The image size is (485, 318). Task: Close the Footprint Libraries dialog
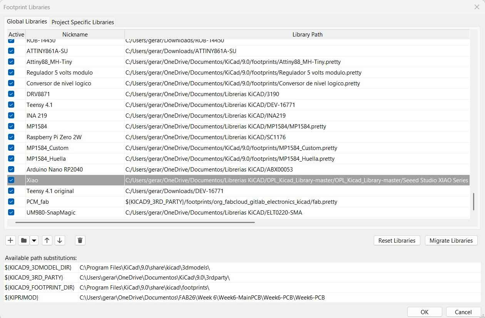pos(477,7)
